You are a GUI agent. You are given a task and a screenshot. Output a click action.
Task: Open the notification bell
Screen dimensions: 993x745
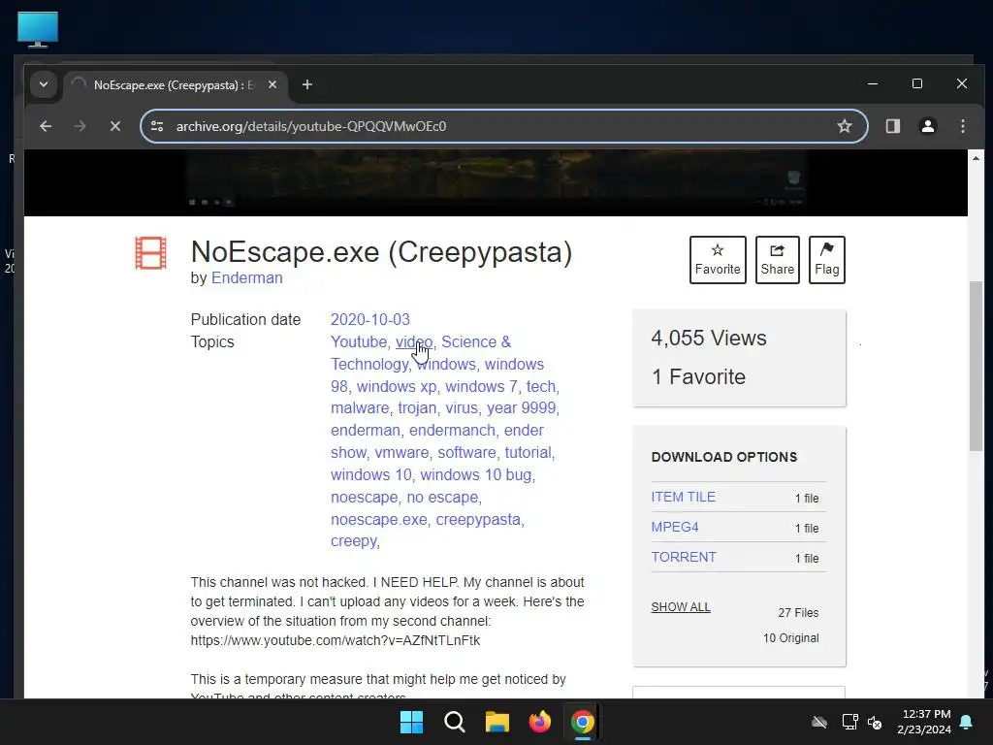[x=967, y=722]
